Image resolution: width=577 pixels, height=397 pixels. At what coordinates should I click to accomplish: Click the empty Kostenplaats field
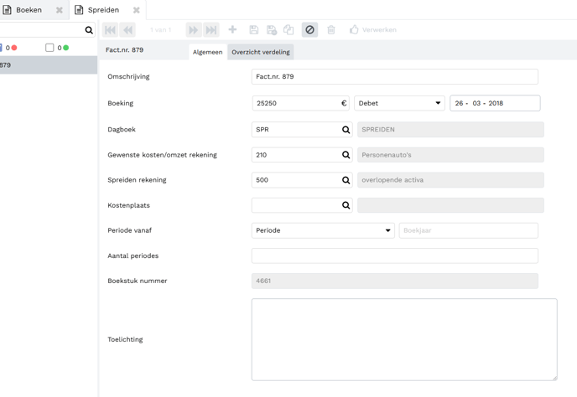click(302, 205)
